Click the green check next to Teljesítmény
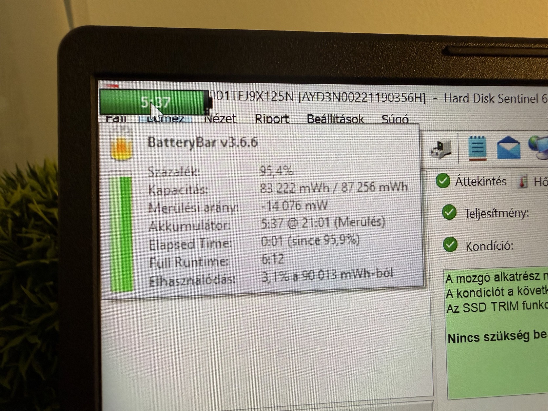Image resolution: width=548 pixels, height=411 pixels. pos(449,212)
